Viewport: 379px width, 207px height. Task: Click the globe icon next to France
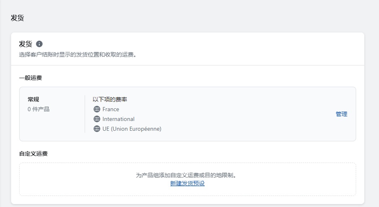point(96,109)
